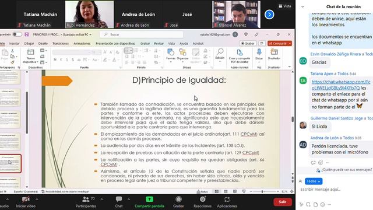The width and height of the screenshot is (373, 210).
Task: Open the Dibujar tab
Action: coord(29,43)
